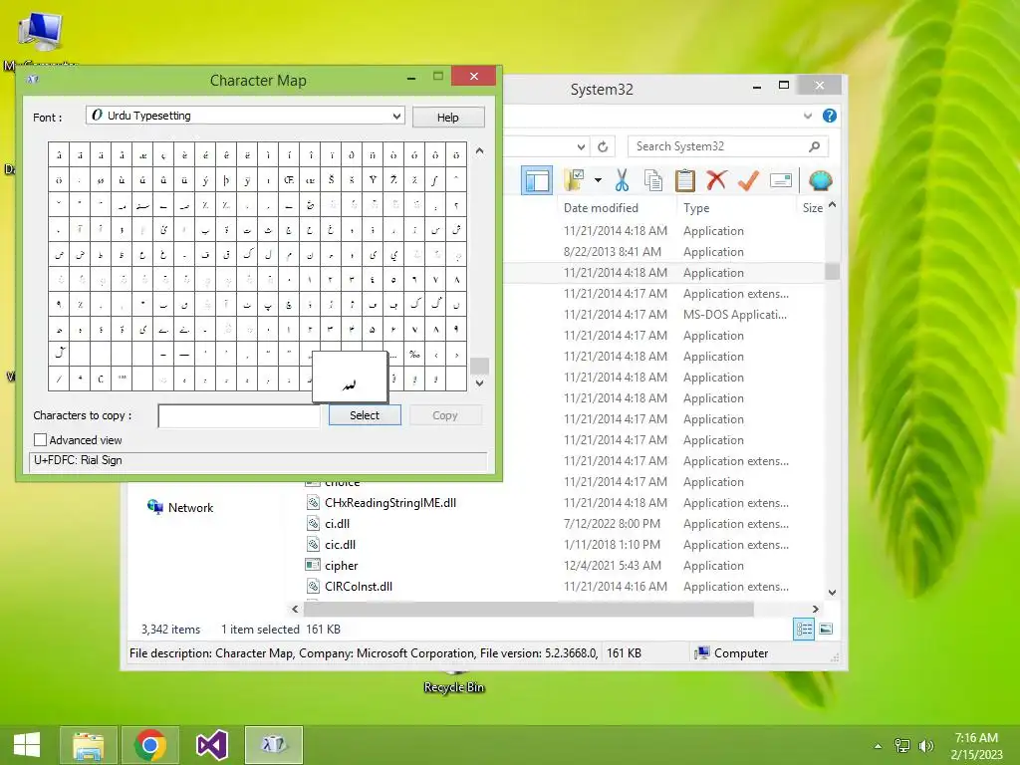This screenshot has height=765, width=1020.
Task: Open folder options icon in System32 toolbar
Action: pyautogui.click(x=575, y=180)
